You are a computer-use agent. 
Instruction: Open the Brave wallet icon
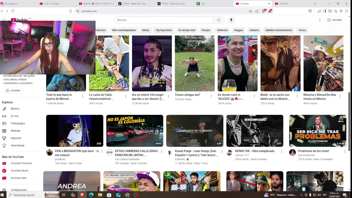point(330,11)
